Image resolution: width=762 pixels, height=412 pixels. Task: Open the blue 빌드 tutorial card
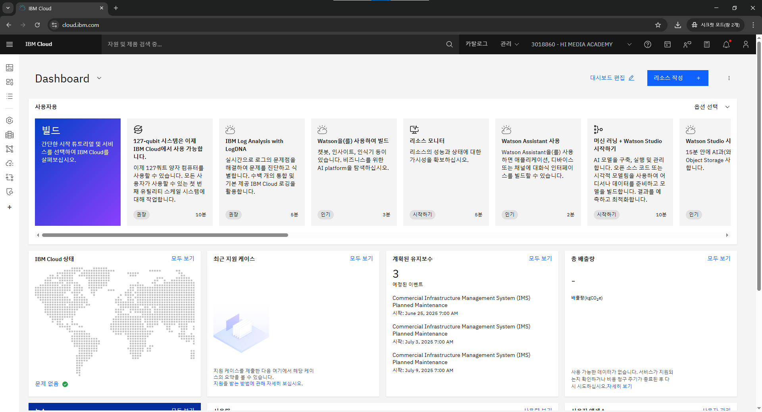(x=78, y=172)
